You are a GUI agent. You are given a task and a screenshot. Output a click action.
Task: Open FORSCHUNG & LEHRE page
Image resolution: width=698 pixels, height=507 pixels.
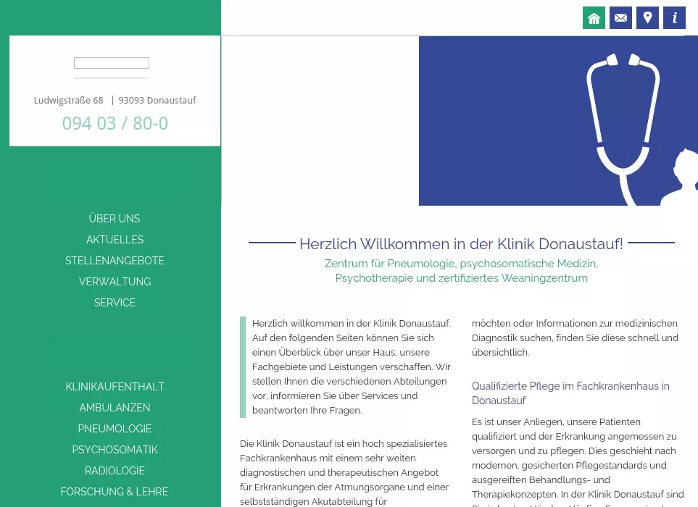[115, 492]
